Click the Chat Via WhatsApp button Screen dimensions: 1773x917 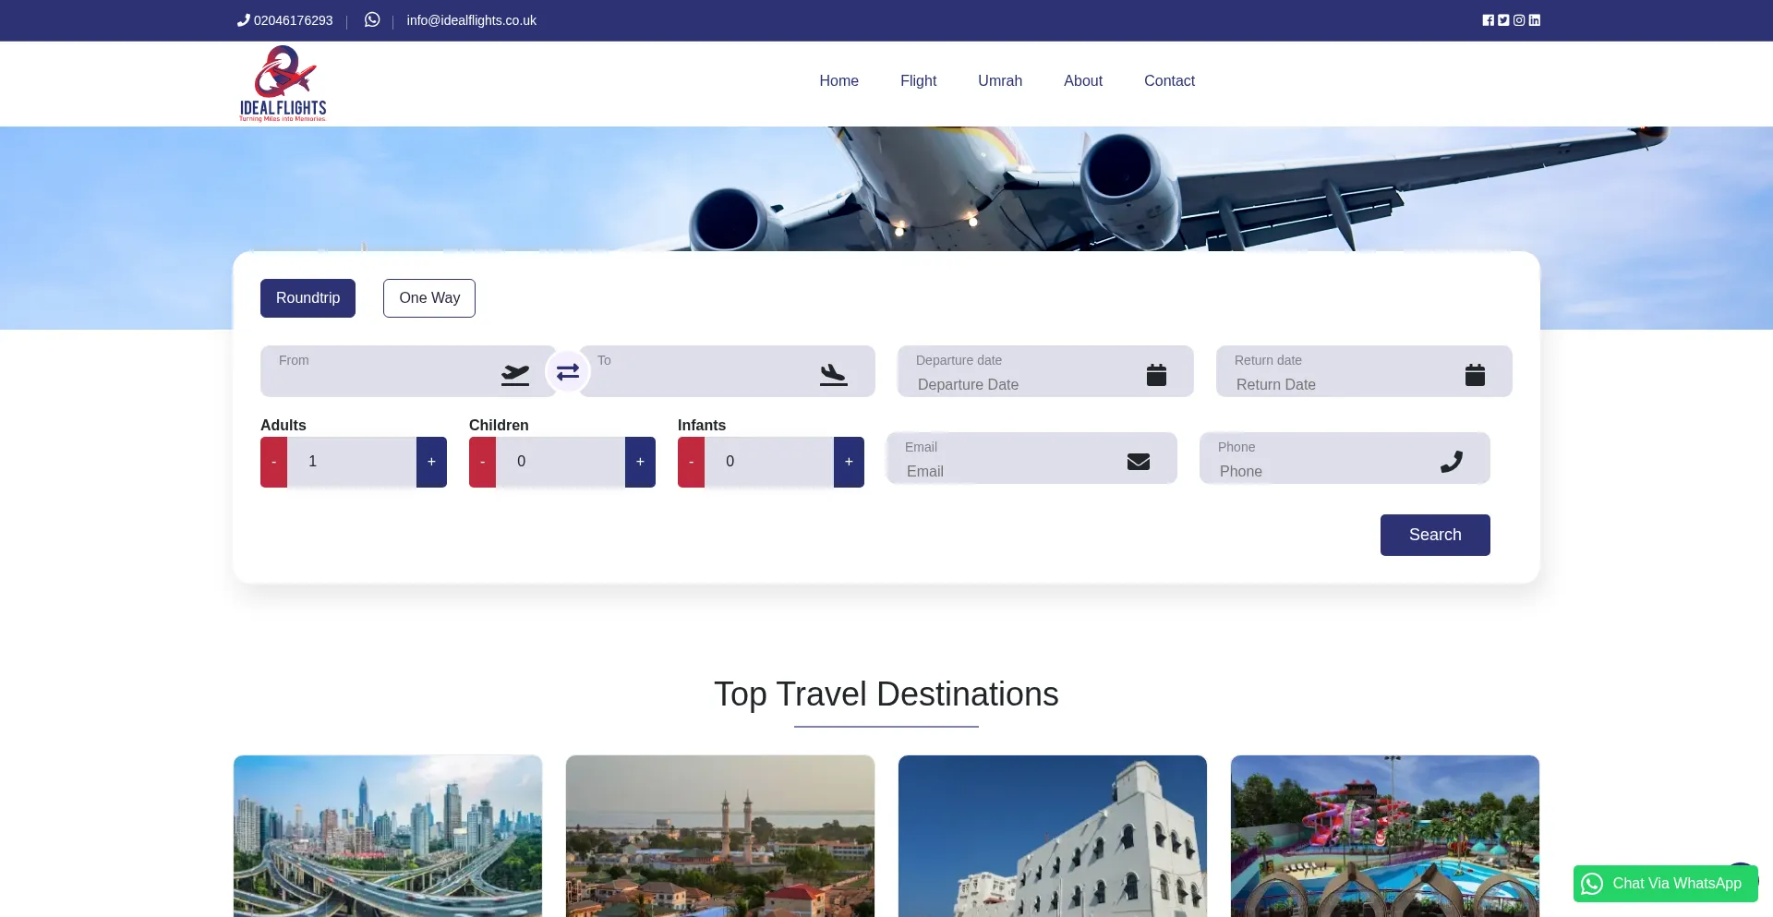(x=1666, y=884)
